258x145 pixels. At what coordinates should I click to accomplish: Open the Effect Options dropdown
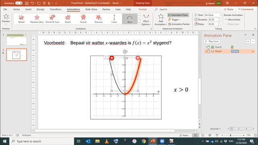tap(146, 20)
